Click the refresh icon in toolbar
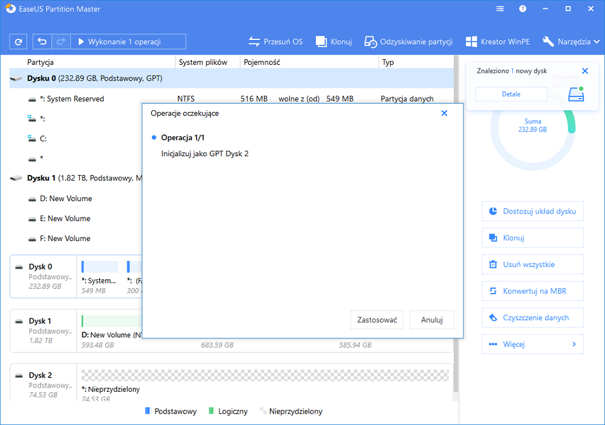This screenshot has height=425, width=605. click(x=18, y=42)
